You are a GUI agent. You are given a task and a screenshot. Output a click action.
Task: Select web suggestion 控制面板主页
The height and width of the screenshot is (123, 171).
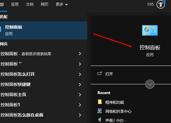pyautogui.click(x=13, y=95)
